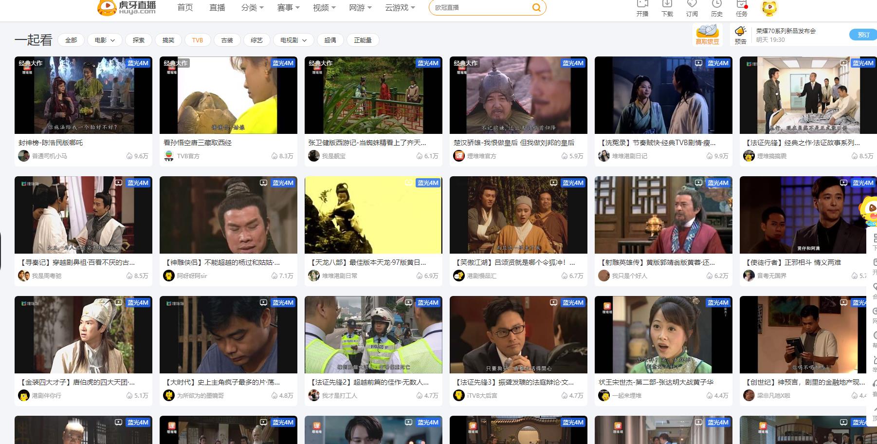This screenshot has height=444, width=877.
Task: Expand the 分类 category dropdown
Action: 252,7
